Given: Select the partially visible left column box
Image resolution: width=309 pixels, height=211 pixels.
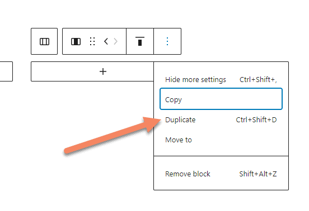Looking at the screenshot, I should click(6, 71).
